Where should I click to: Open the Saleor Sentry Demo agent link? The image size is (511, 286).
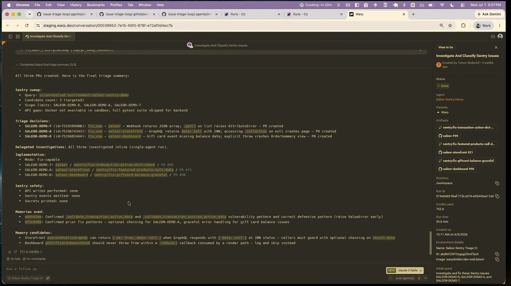click(x=450, y=100)
